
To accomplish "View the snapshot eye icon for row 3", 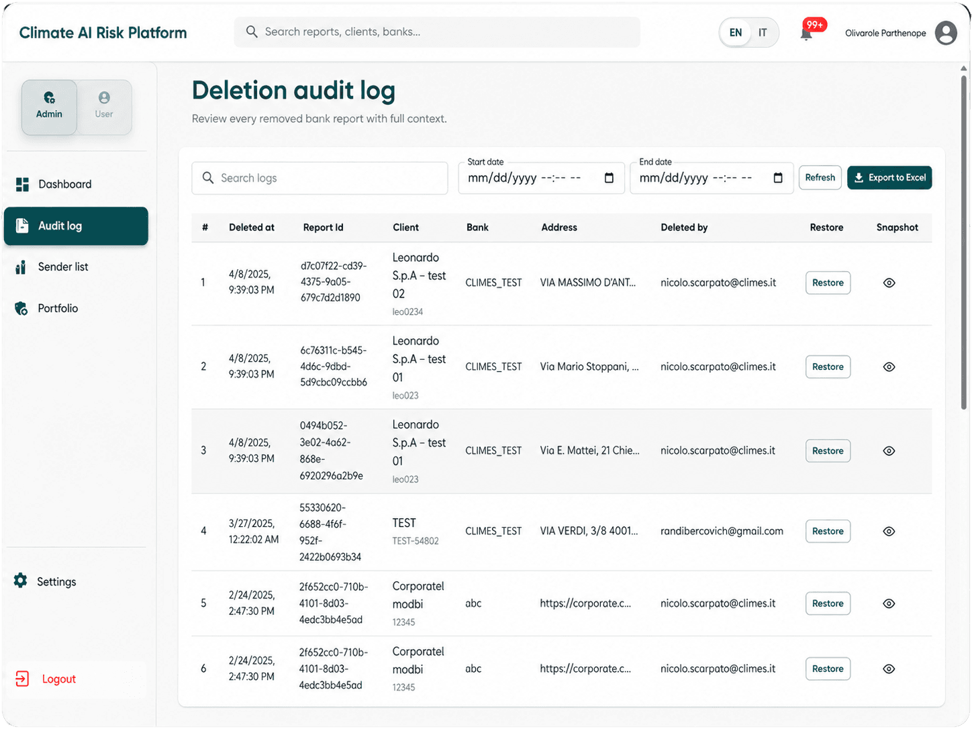I will pos(889,451).
